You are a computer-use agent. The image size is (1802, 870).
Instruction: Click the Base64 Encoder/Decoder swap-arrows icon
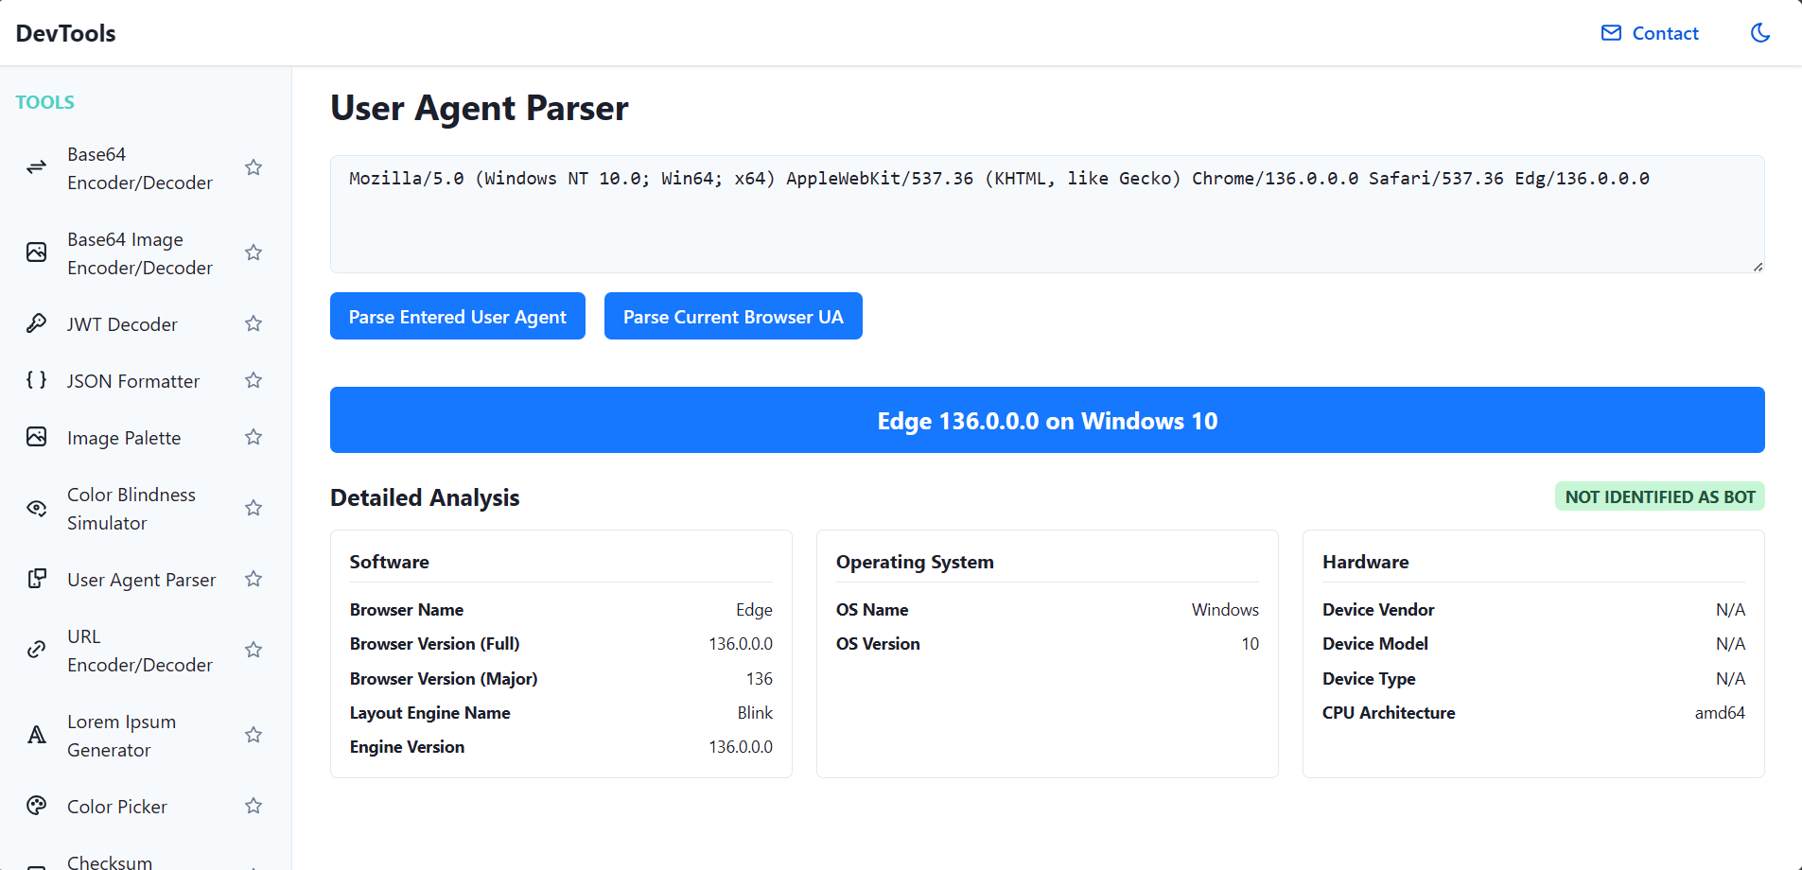pos(36,167)
